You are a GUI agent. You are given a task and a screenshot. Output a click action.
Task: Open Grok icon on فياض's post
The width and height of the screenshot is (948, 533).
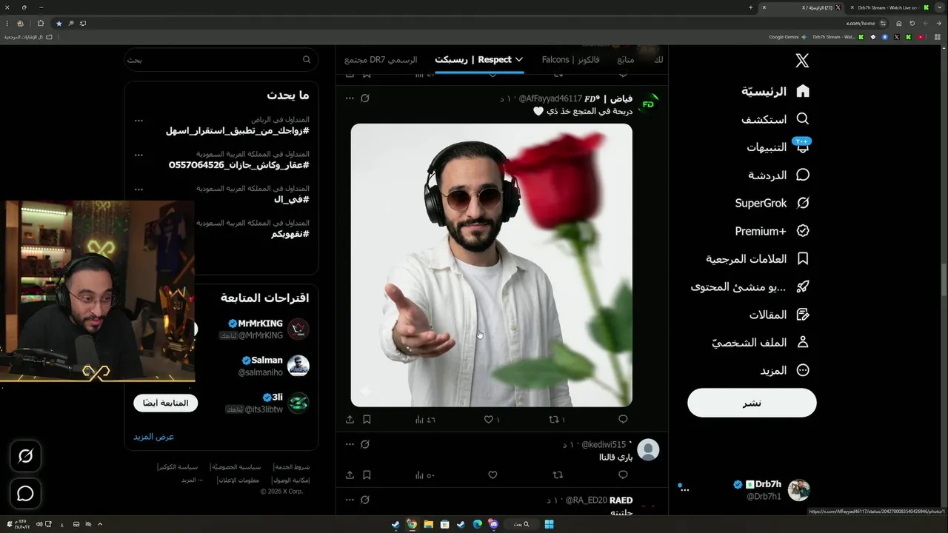364,98
